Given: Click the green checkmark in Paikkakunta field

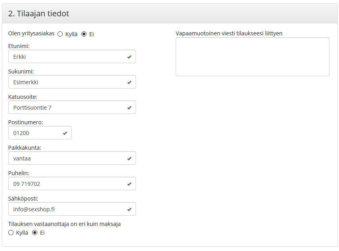Looking at the screenshot, I should click(x=129, y=158).
